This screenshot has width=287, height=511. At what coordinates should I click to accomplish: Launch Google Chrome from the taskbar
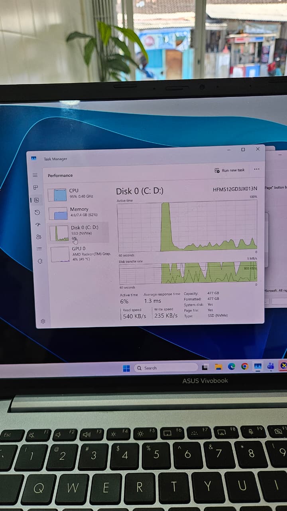245,366
